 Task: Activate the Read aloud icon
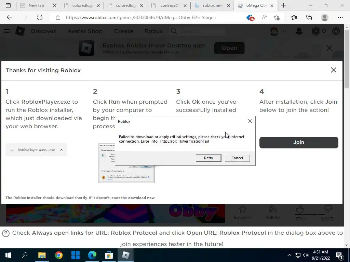pyautogui.click(x=264, y=17)
